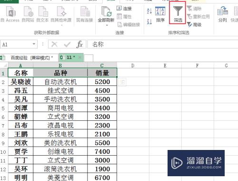Open Properties (属性) item

tap(124, 17)
